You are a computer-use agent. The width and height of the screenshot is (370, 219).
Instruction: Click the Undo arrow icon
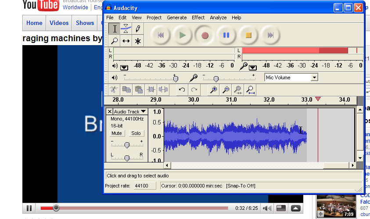(x=182, y=90)
